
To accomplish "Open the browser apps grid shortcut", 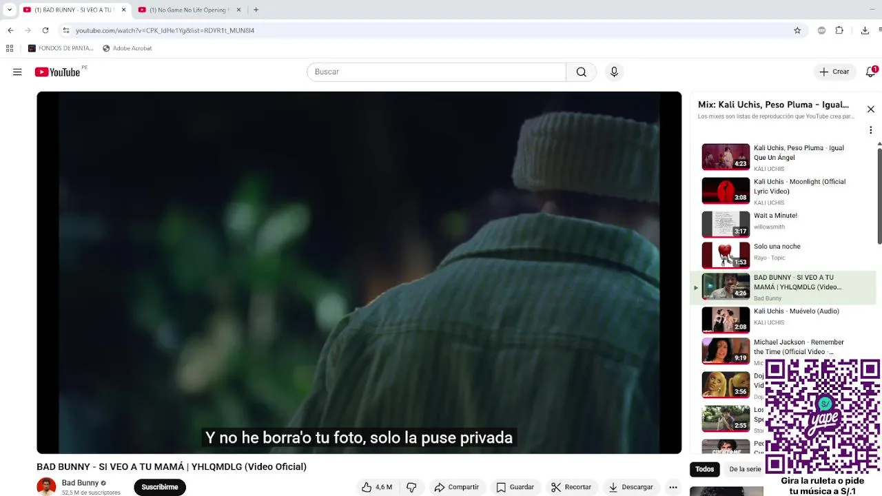I will [x=10, y=48].
